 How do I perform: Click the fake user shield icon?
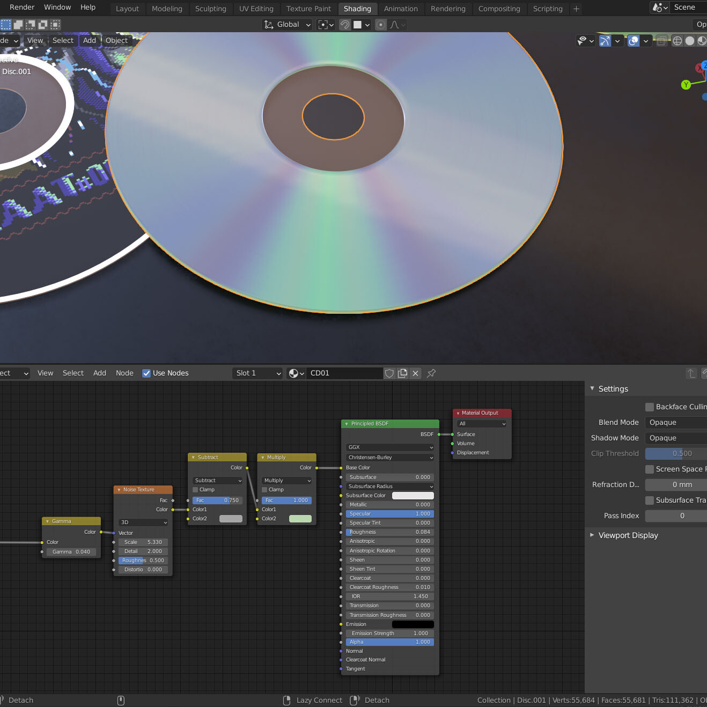[x=389, y=373]
